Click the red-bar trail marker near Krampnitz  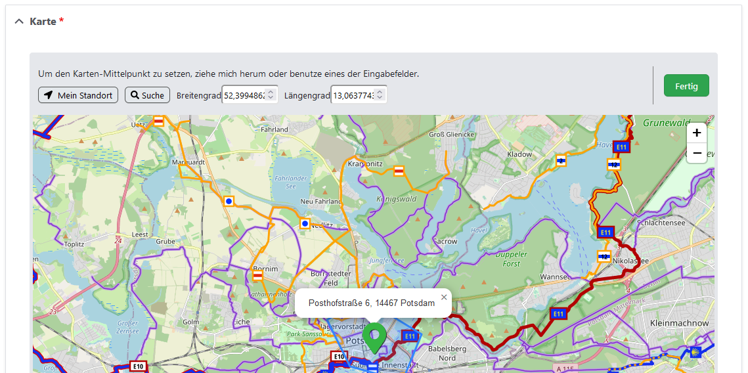pyautogui.click(x=399, y=171)
